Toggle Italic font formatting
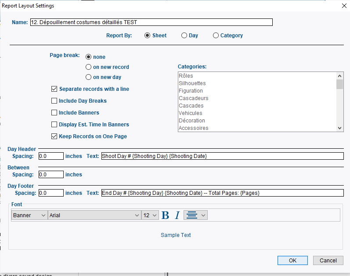Image resolution: width=350 pixels, height=276 pixels. coord(177,215)
